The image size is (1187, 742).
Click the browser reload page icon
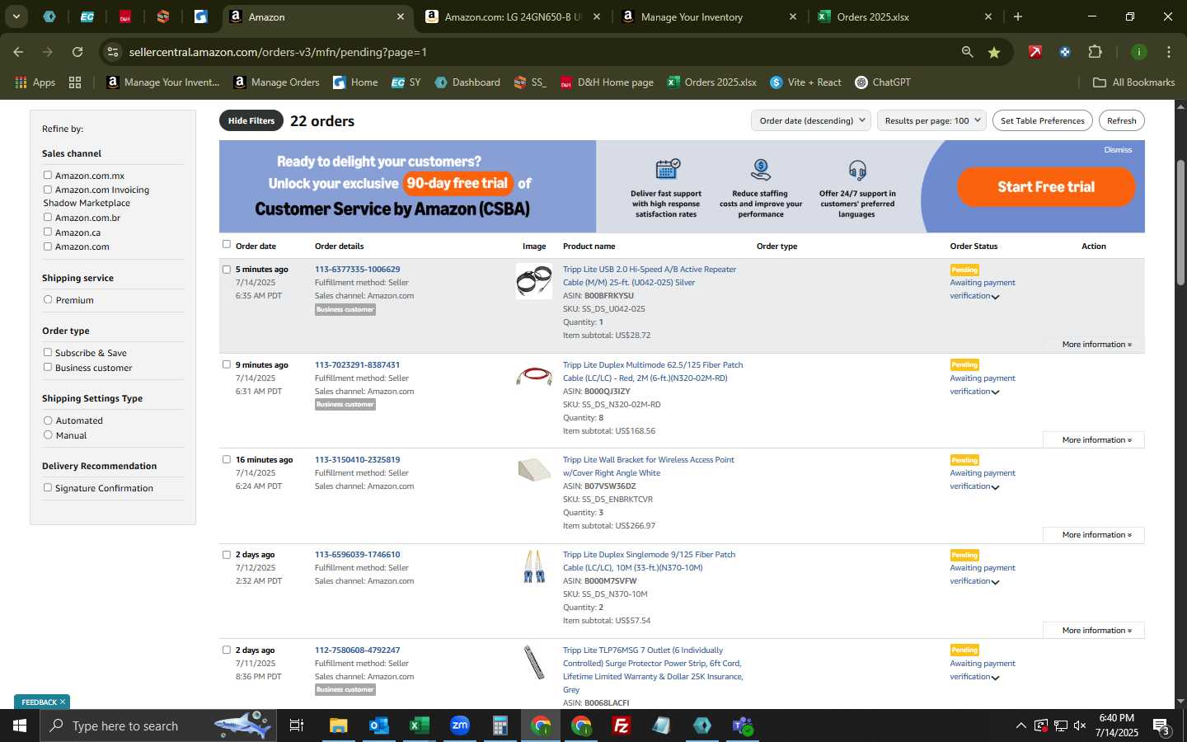coord(77,52)
